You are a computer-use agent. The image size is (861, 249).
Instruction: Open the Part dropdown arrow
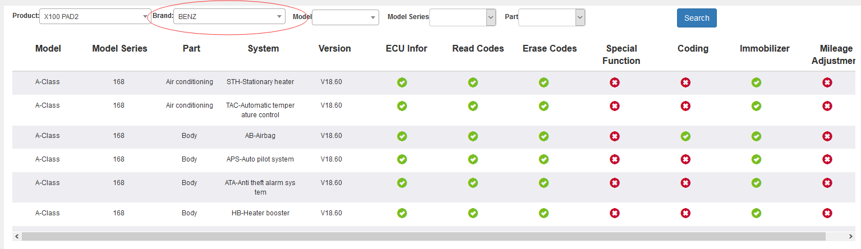point(580,17)
